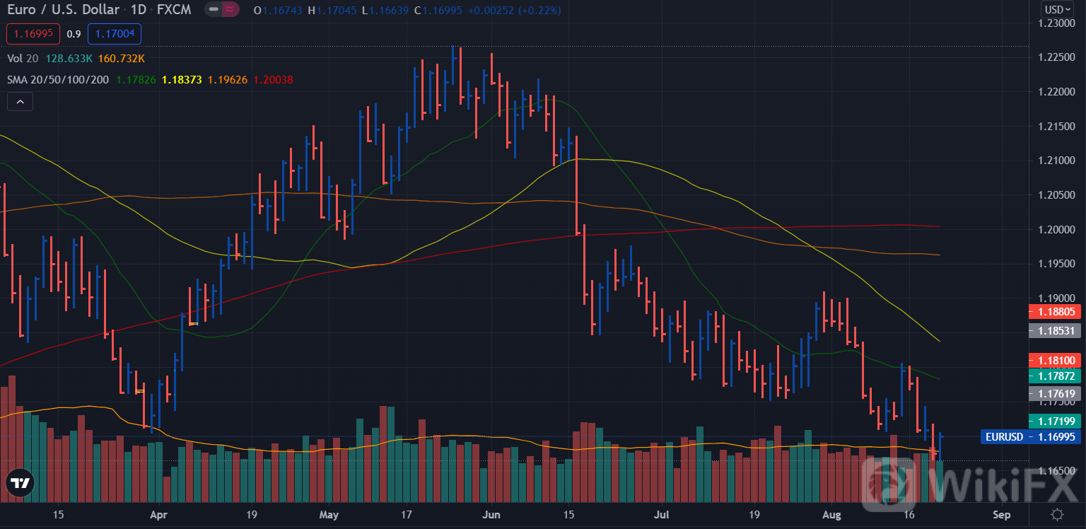The width and height of the screenshot is (1086, 529).
Task: Click the WikiFX watermark logo
Action: coord(972,481)
